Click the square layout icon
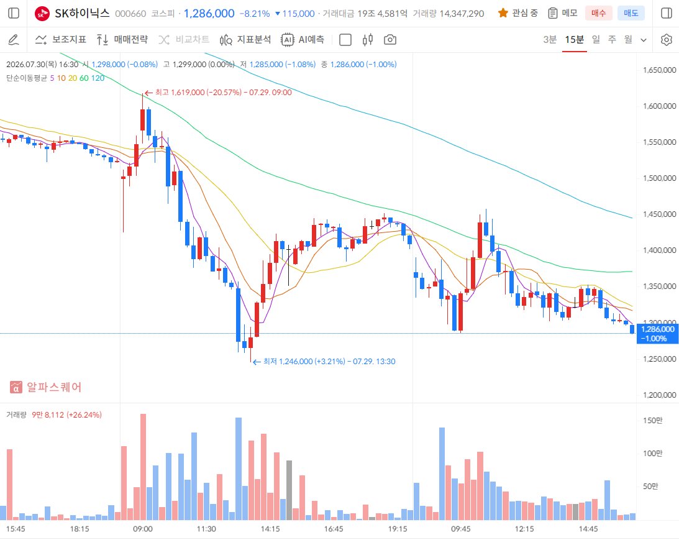 [x=345, y=40]
